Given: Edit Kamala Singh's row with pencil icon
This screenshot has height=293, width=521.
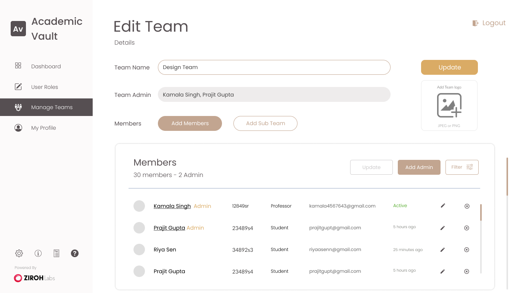Looking at the screenshot, I should tap(443, 206).
